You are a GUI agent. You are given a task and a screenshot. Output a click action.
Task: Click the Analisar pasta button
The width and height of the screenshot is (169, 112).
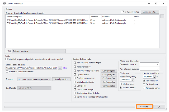coord(150,12)
